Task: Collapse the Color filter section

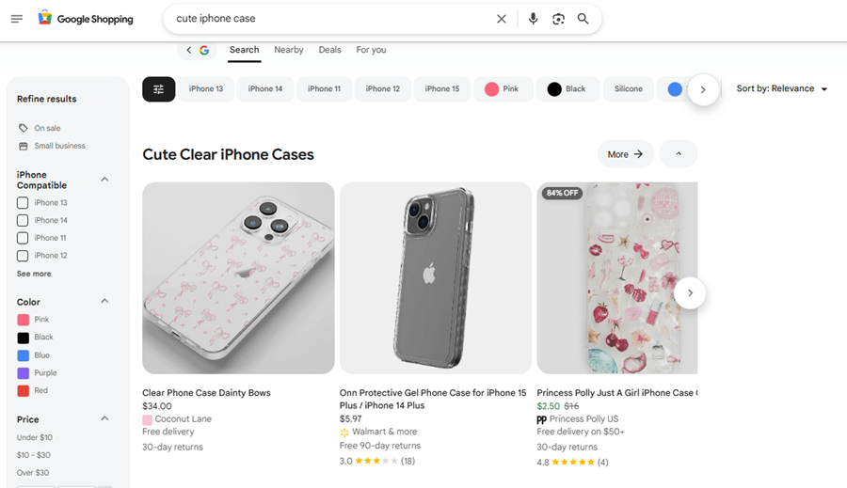Action: (x=104, y=301)
